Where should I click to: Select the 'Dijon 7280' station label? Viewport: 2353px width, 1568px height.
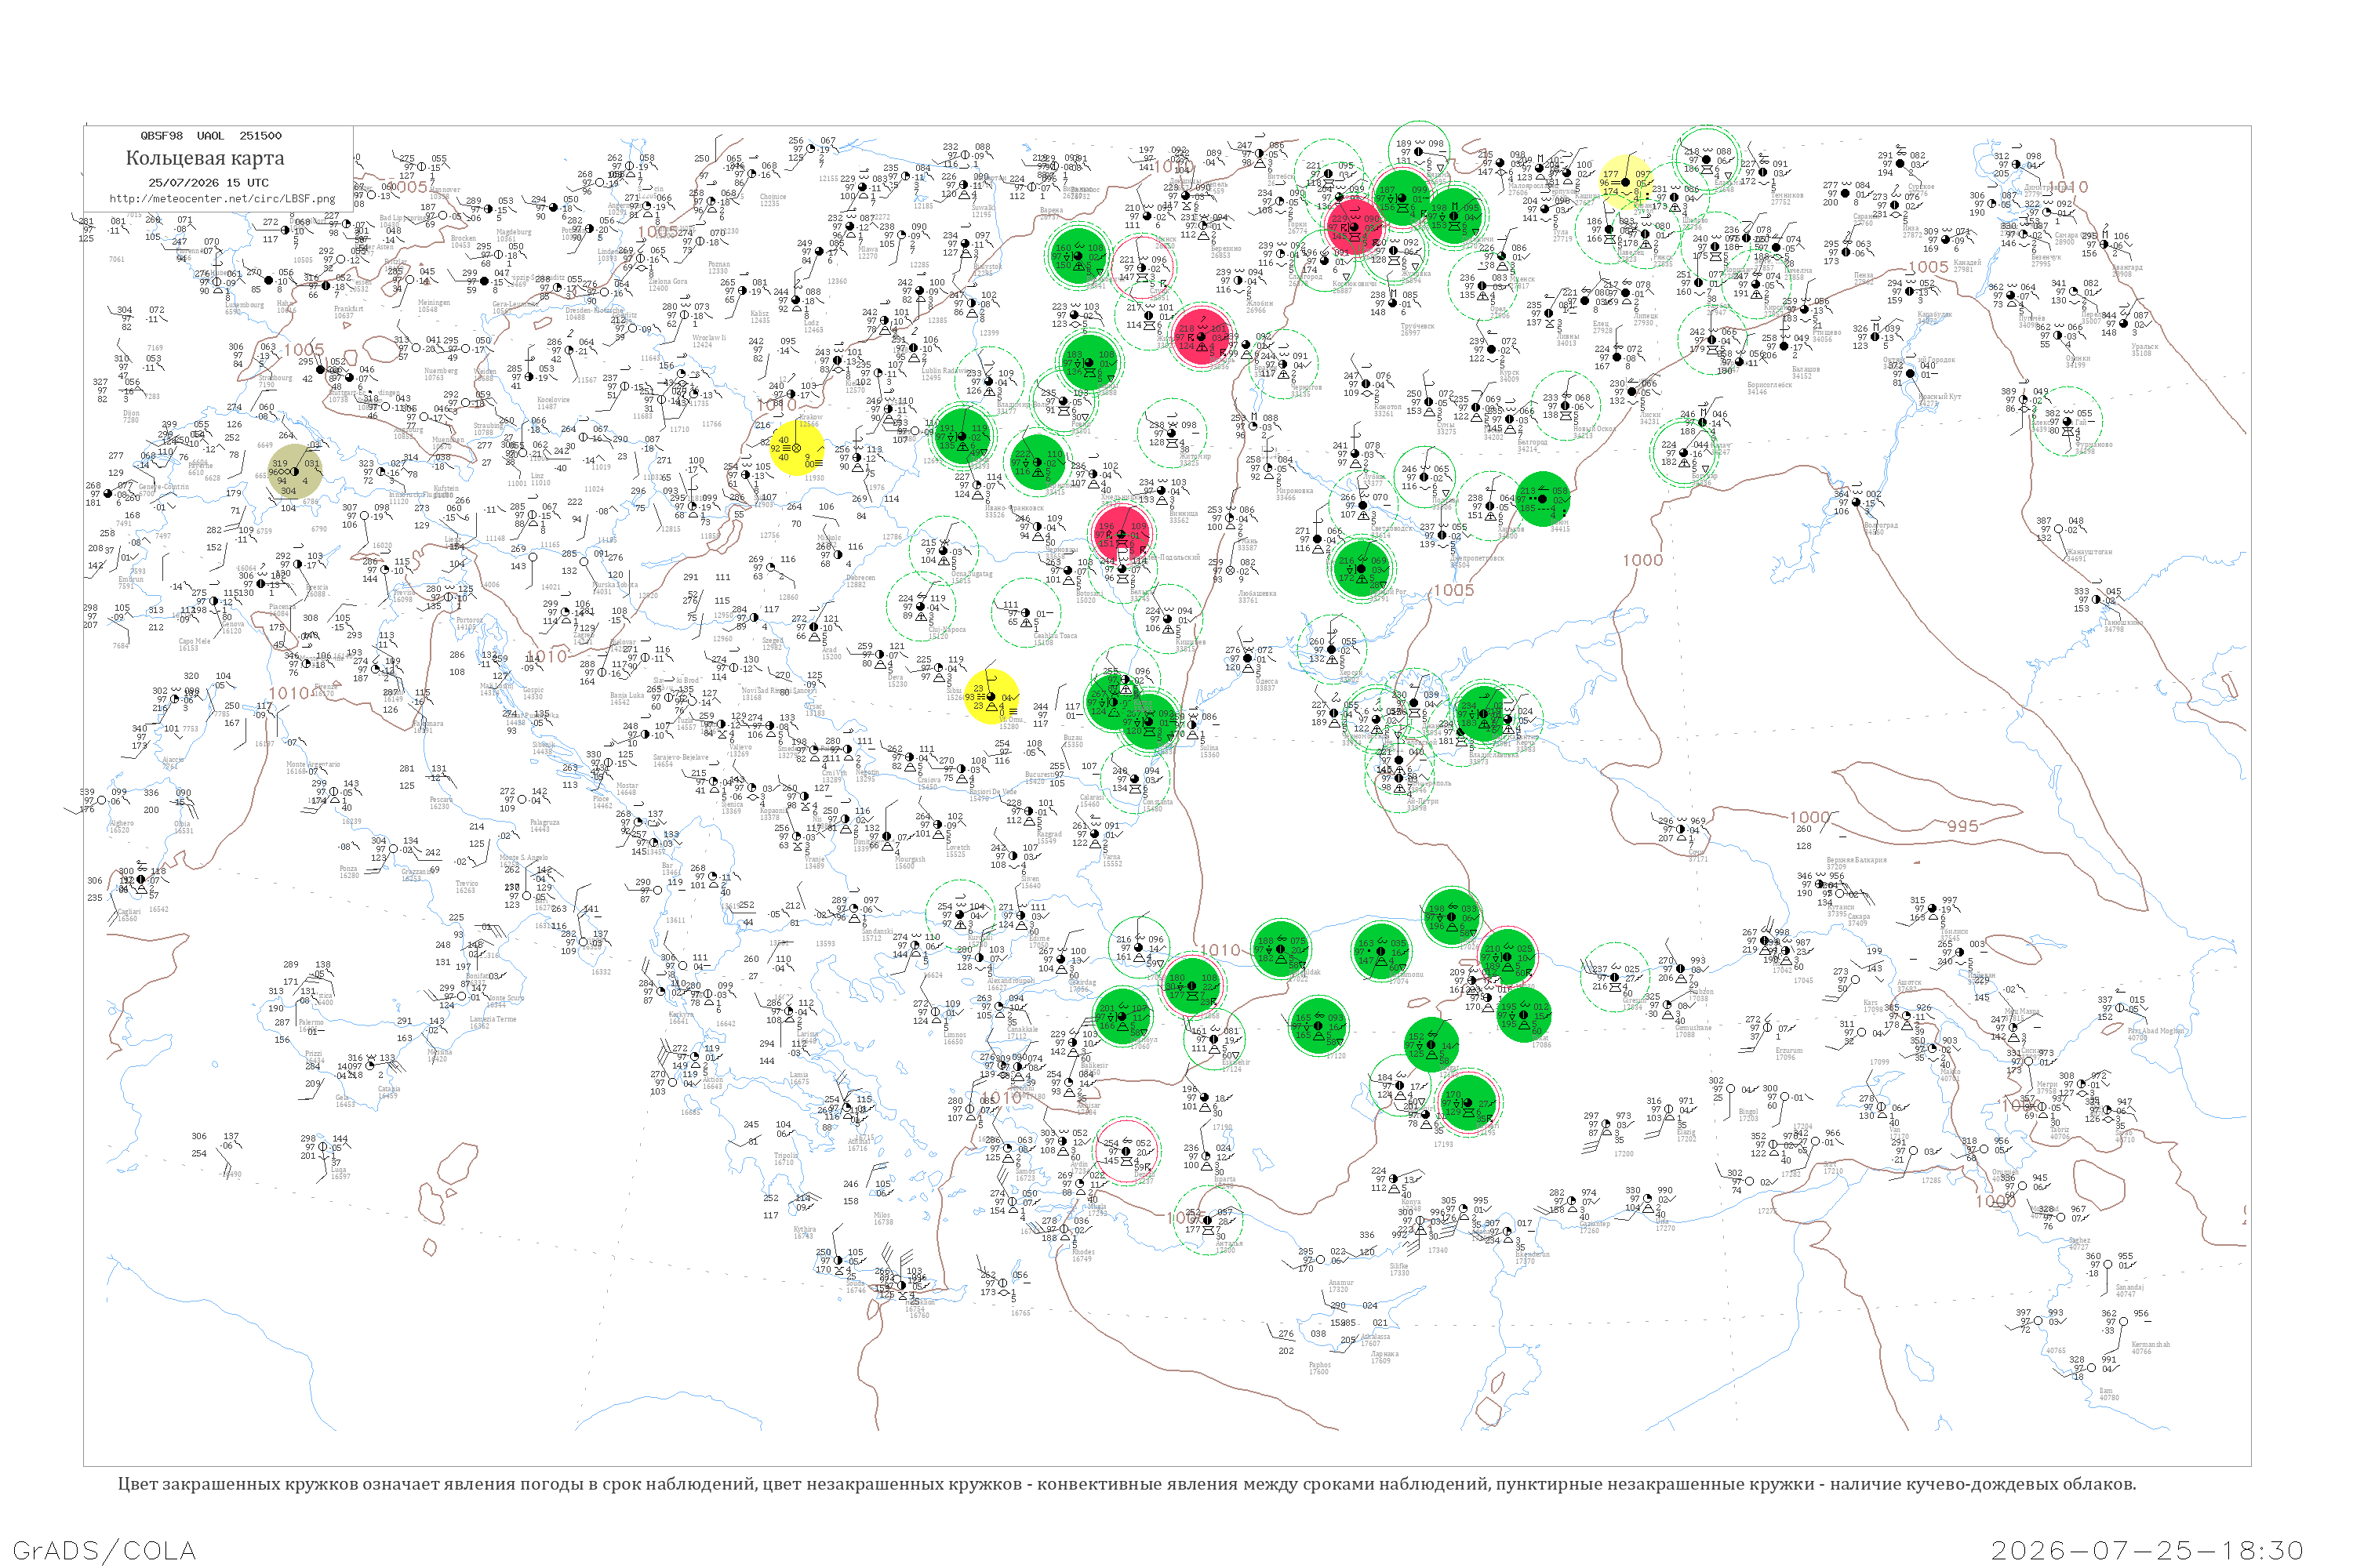[131, 416]
